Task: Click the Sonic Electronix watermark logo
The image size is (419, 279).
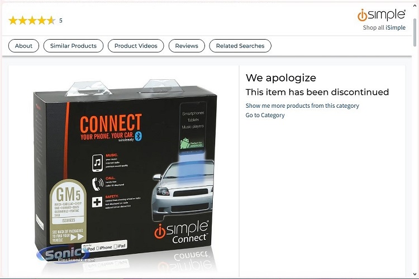Action: tap(64, 254)
